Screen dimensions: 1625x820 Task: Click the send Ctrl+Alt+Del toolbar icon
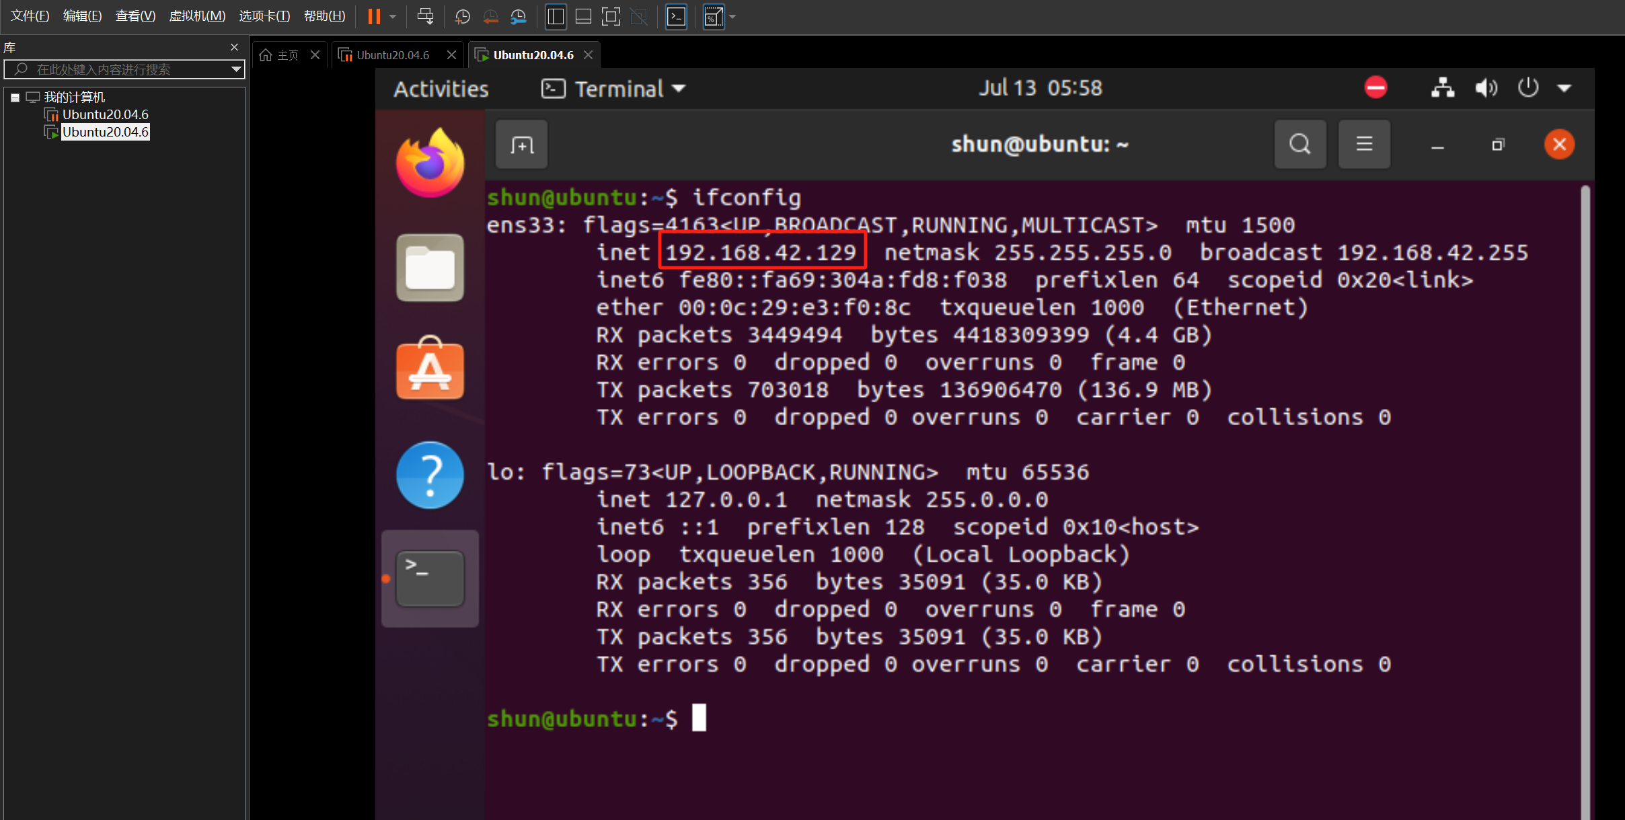point(425,16)
